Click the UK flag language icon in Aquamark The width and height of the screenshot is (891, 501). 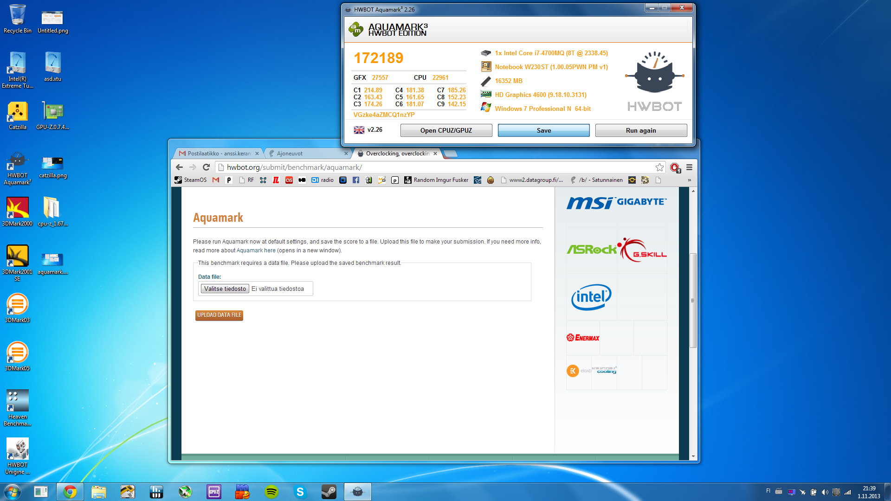359,130
